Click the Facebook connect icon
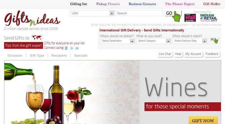The image size is (225, 124). coord(66,48)
